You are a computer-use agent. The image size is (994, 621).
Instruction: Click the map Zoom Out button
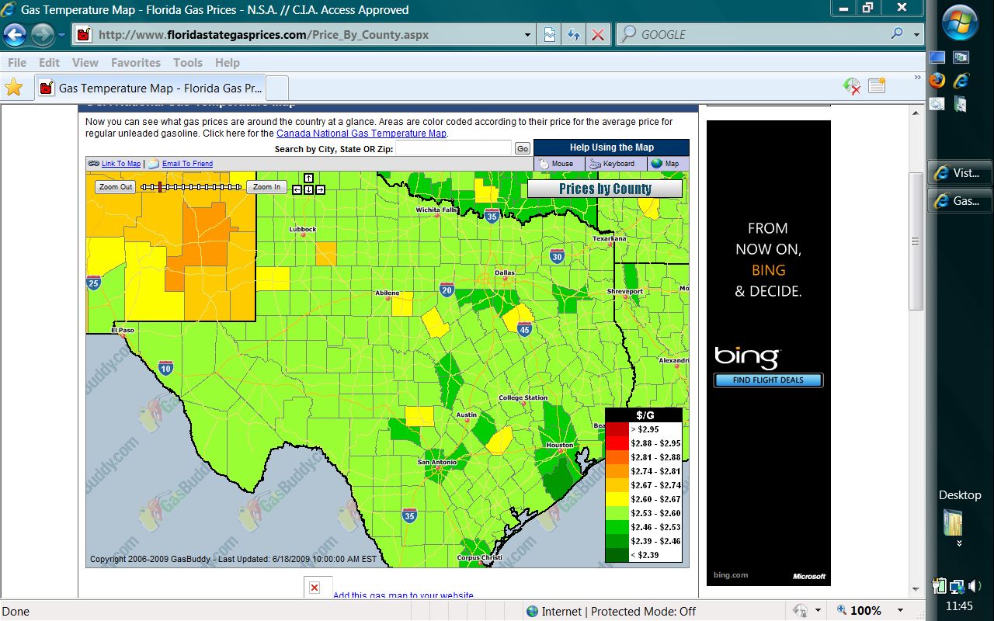[116, 187]
